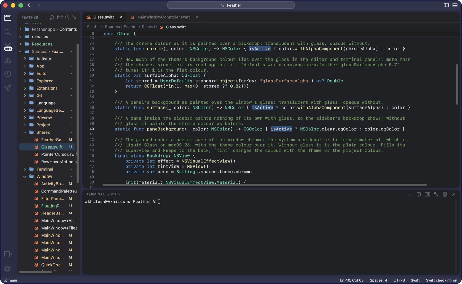Delete the terminal with the trash icon
Image resolution: width=462 pixels, height=284 pixels.
(445, 194)
